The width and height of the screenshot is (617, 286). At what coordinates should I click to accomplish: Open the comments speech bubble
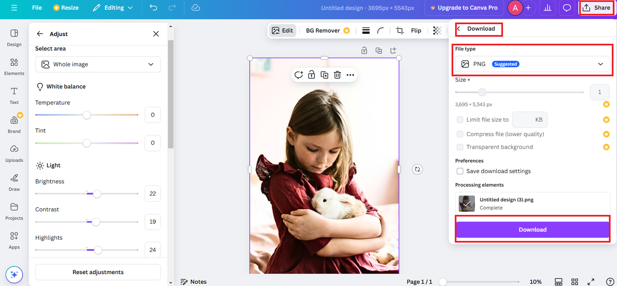pyautogui.click(x=567, y=8)
